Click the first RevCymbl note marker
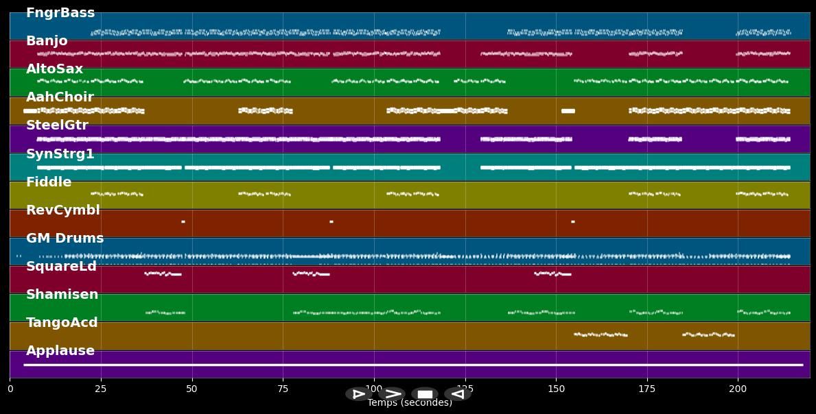 [183, 221]
